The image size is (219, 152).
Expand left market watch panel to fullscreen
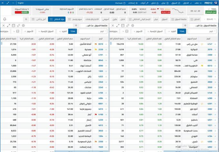(8, 25)
